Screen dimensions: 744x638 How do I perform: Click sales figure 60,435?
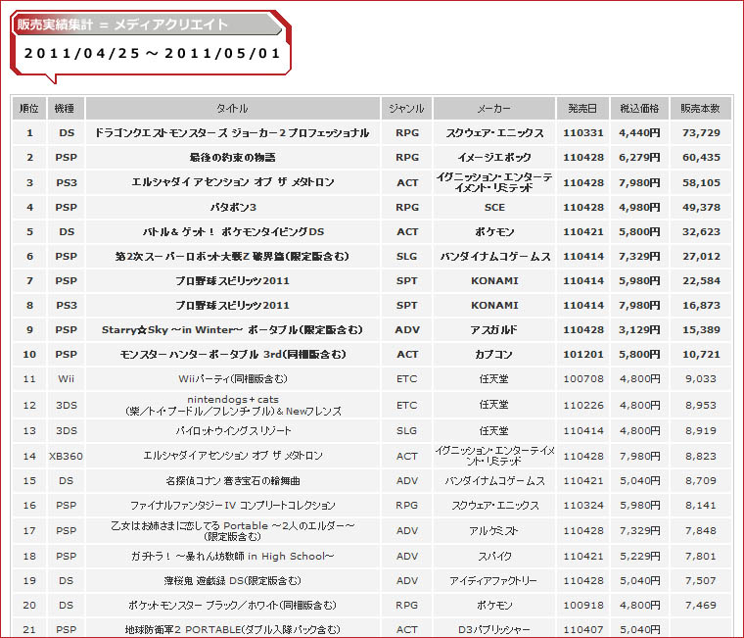(701, 157)
